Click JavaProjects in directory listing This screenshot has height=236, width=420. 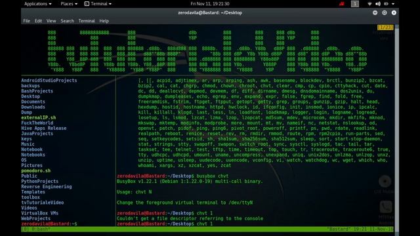(x=37, y=134)
